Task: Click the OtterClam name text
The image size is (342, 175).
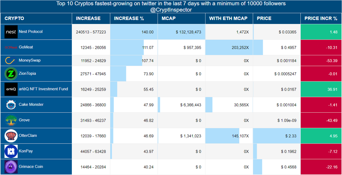Action: coord(28,136)
